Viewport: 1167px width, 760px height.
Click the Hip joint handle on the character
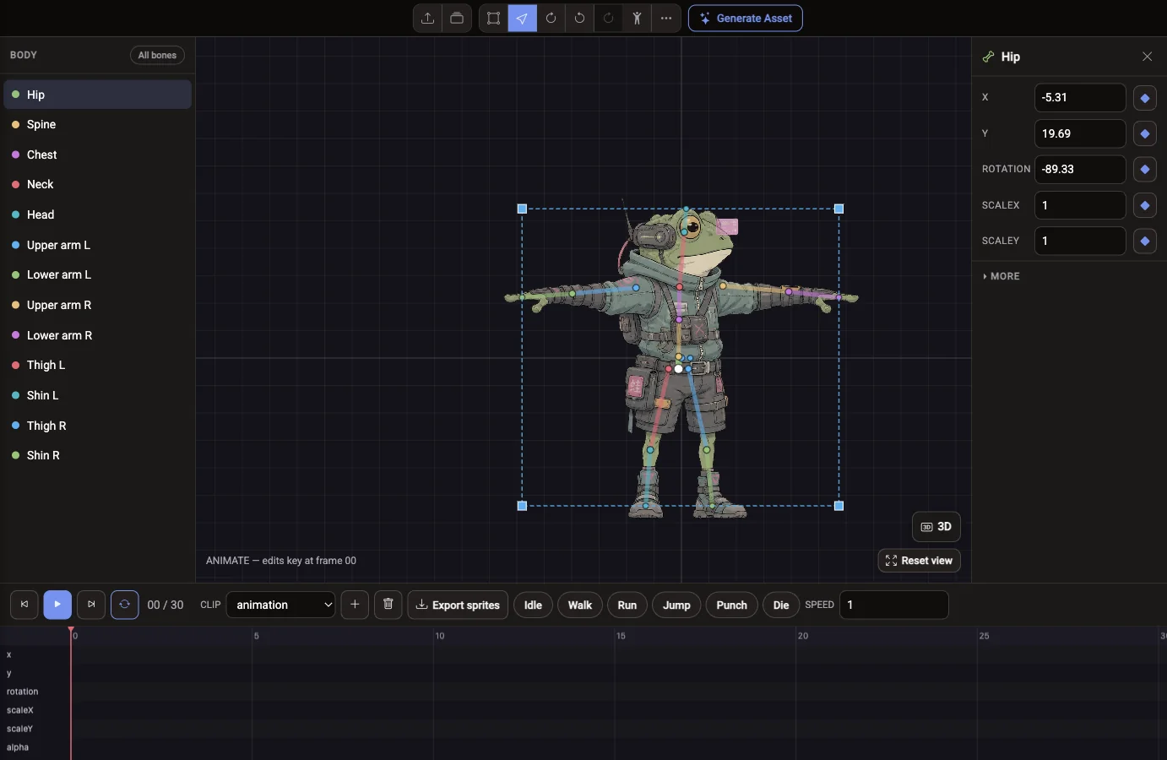pos(679,369)
